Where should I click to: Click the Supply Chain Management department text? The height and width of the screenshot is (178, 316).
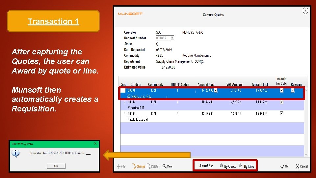tap(180, 61)
